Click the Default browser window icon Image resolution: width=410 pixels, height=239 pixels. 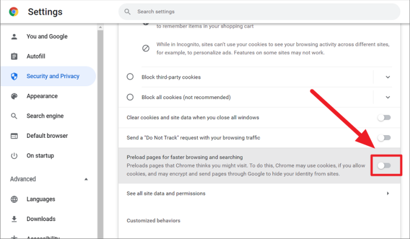[x=14, y=136]
